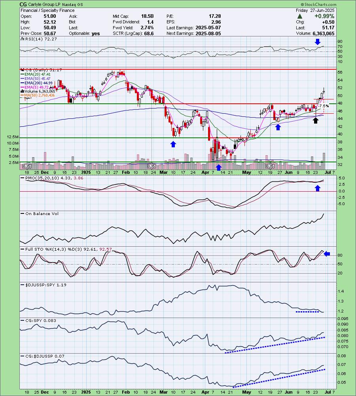Click the CG ticker symbol in header
356x396 pixels.
click(x=23, y=4)
